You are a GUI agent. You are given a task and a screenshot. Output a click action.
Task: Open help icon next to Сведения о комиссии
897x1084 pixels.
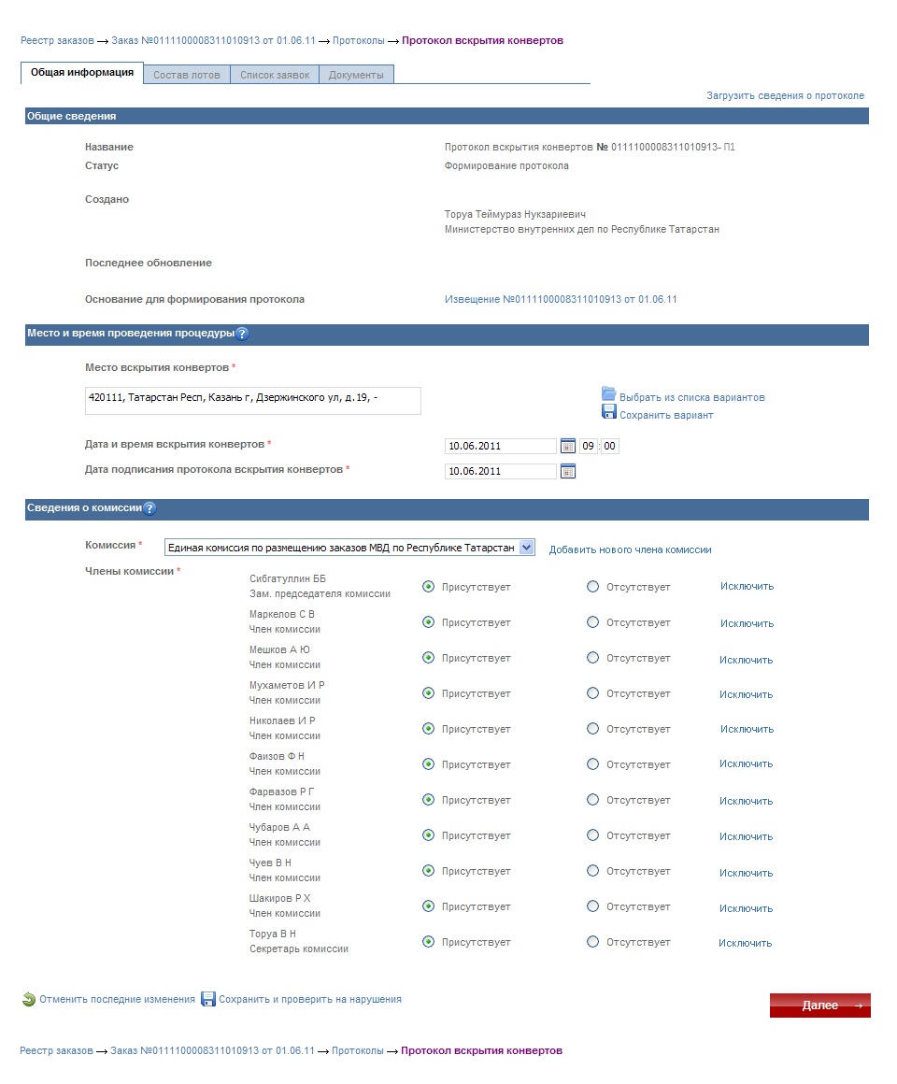click(x=149, y=508)
